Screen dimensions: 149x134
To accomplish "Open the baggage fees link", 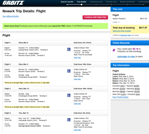I will (125, 35).
